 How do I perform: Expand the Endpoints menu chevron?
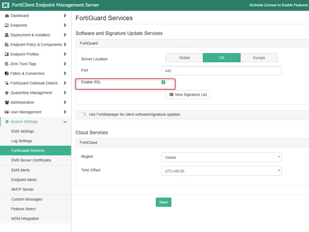[65, 25]
